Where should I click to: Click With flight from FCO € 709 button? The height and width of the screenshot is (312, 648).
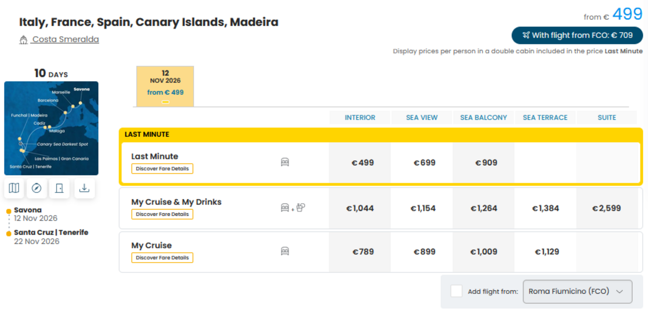pos(577,35)
